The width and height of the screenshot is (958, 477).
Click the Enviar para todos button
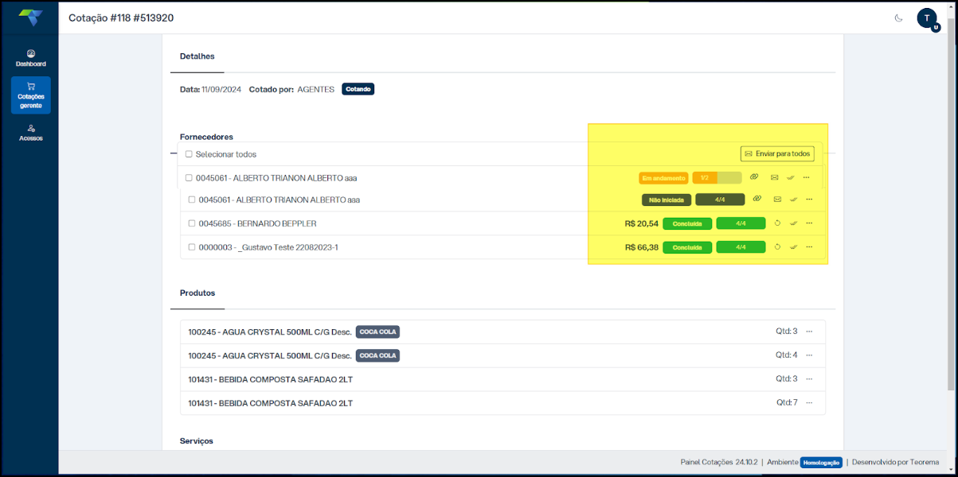[777, 153]
